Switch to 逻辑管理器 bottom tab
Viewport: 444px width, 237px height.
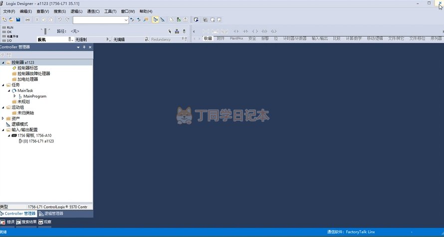[x=51, y=214]
